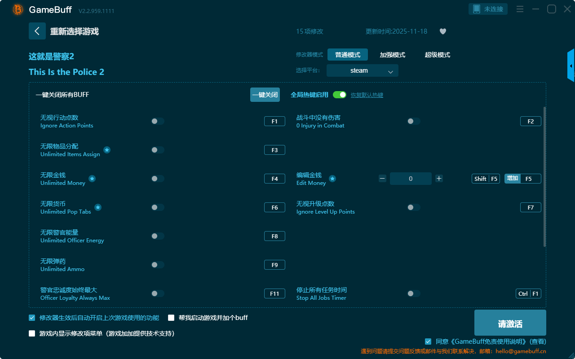
Task: Click the star badge beside Edit Money
Action: [x=332, y=179]
